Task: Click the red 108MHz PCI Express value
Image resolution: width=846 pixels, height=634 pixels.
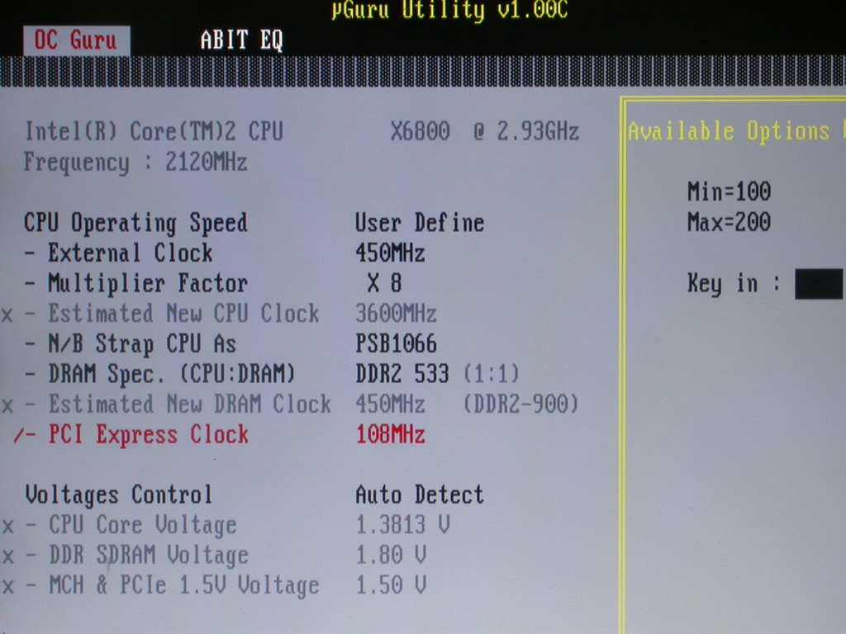Action: click(390, 434)
